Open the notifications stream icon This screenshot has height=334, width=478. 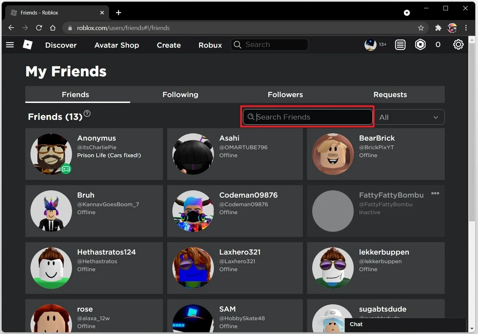[x=400, y=45]
